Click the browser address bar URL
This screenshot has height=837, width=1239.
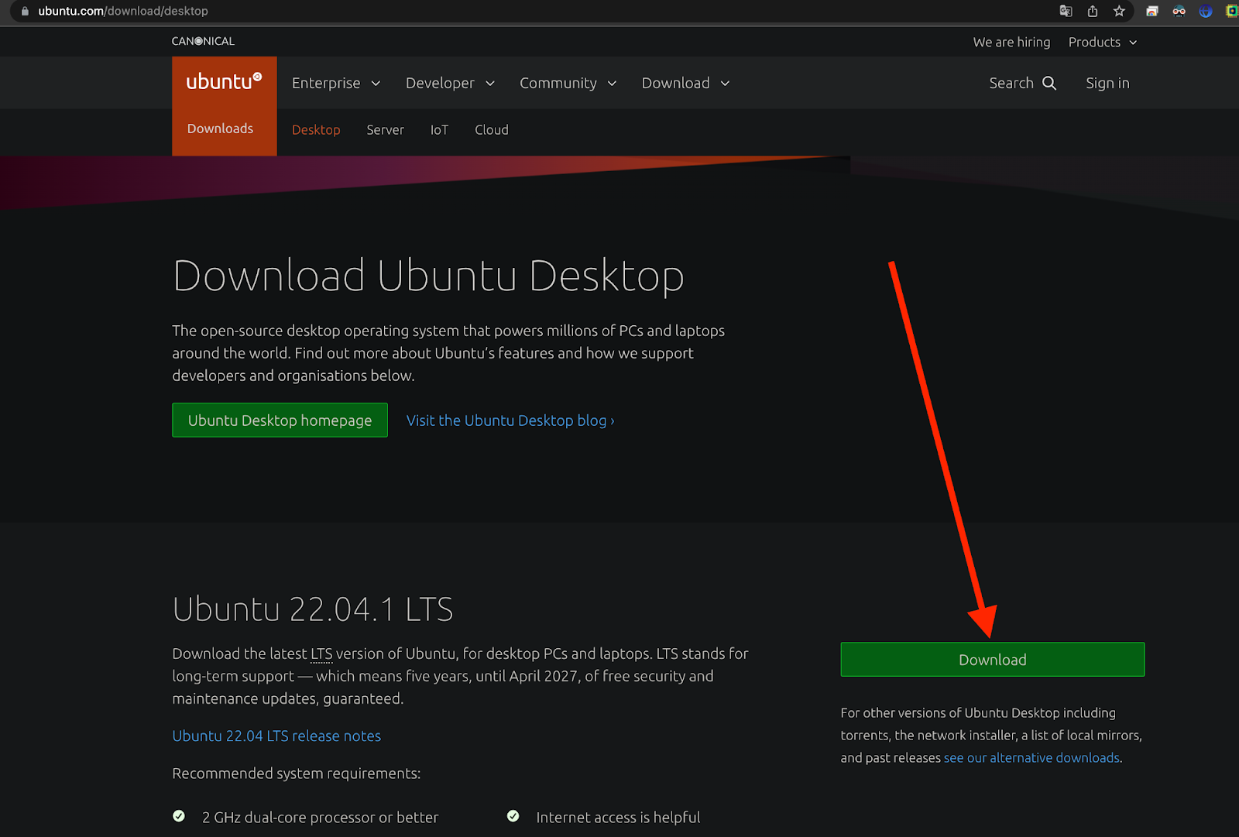(x=123, y=11)
